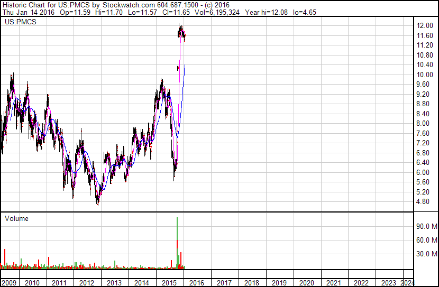Image resolution: width=439 pixels, height=287 pixels.
Task: Click the US:PMCS ticker label in chart
Action: [x=21, y=22]
